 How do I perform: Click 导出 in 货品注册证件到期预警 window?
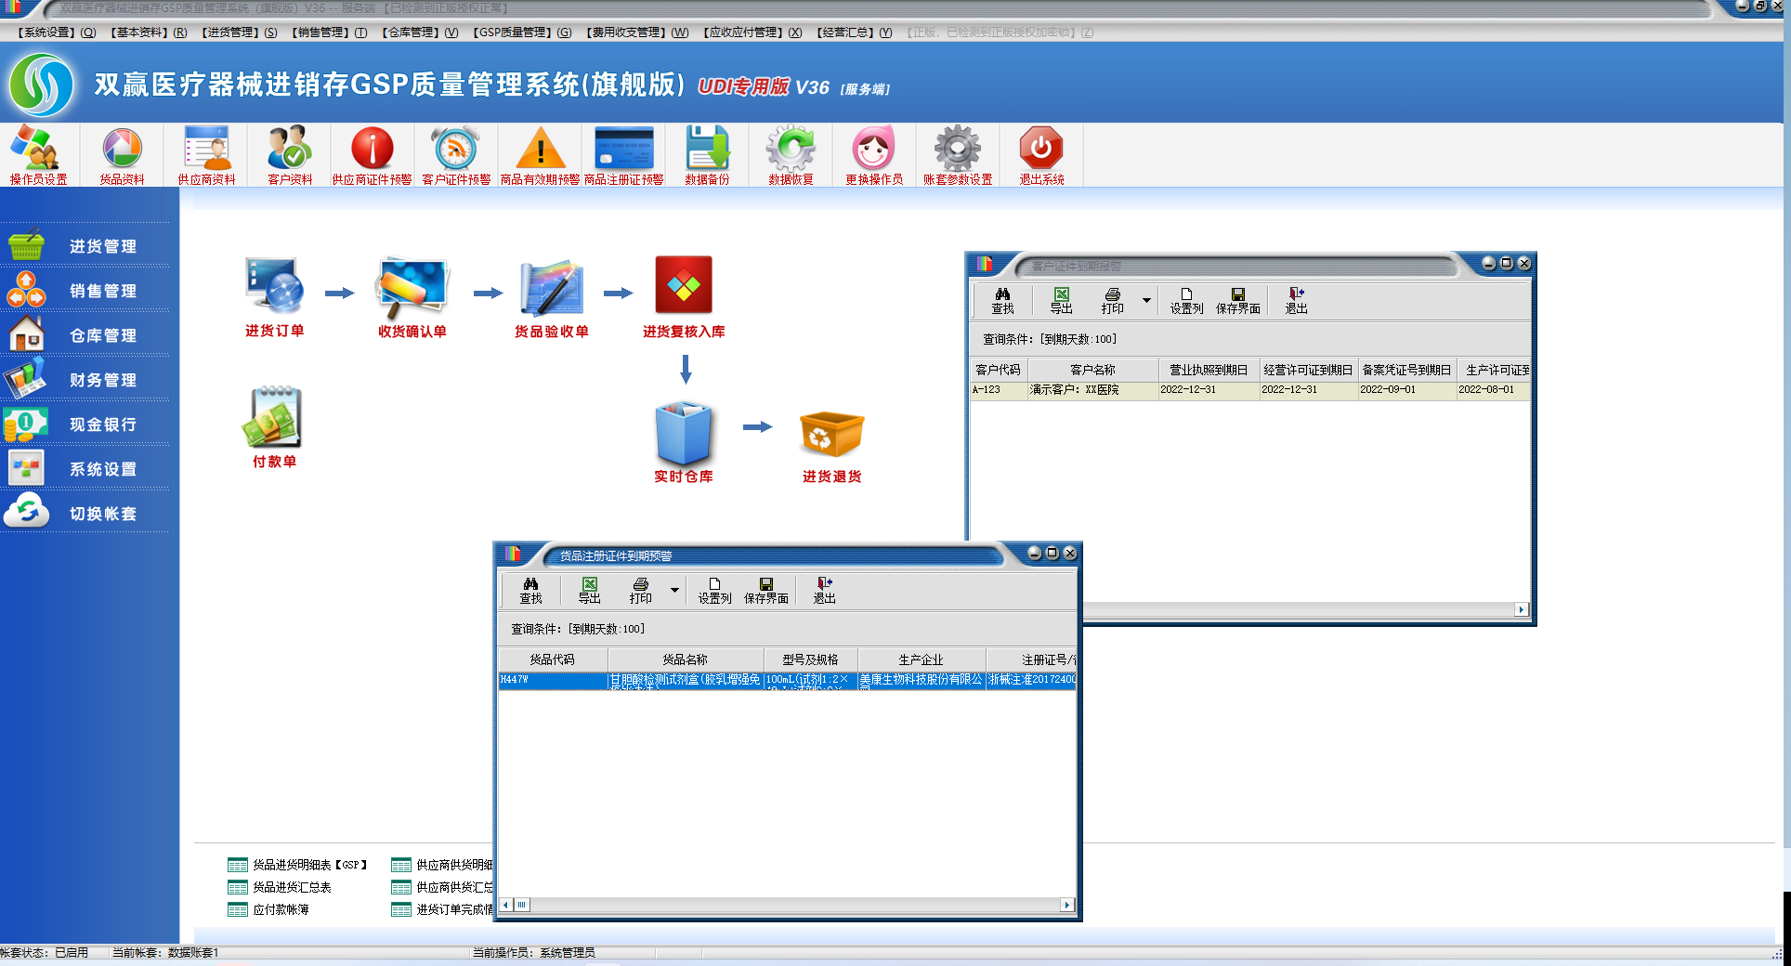pos(589,591)
